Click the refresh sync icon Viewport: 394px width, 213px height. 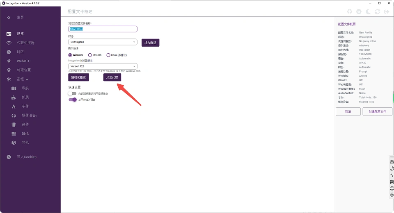click(x=377, y=12)
